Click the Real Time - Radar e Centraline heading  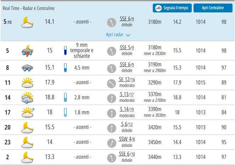coord(29,8)
